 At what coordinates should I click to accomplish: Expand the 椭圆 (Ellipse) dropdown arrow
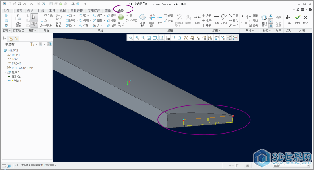(x=91, y=21)
